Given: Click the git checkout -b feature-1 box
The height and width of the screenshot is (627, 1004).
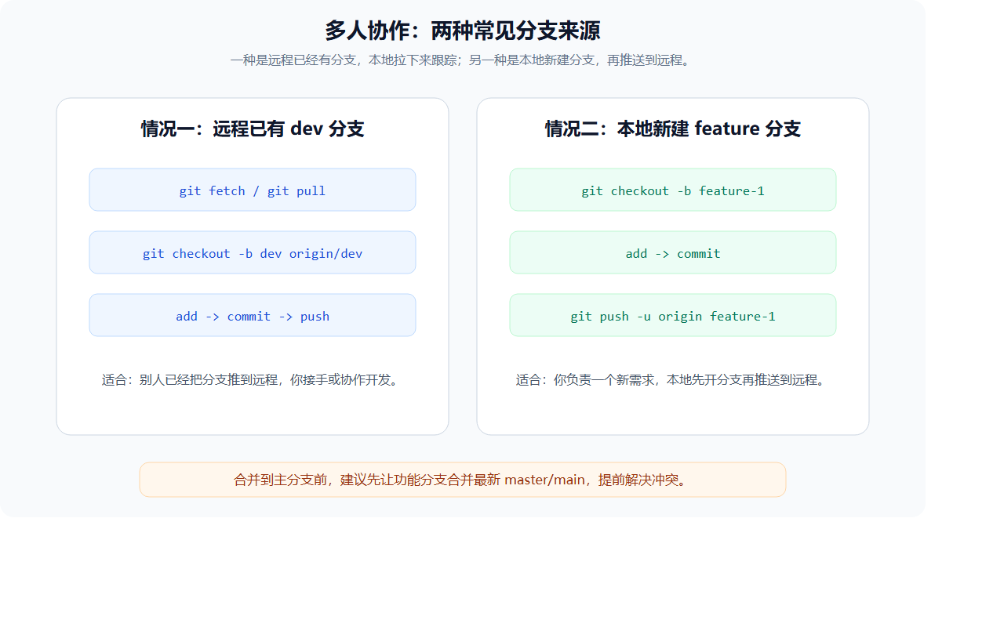Looking at the screenshot, I should pyautogui.click(x=673, y=190).
